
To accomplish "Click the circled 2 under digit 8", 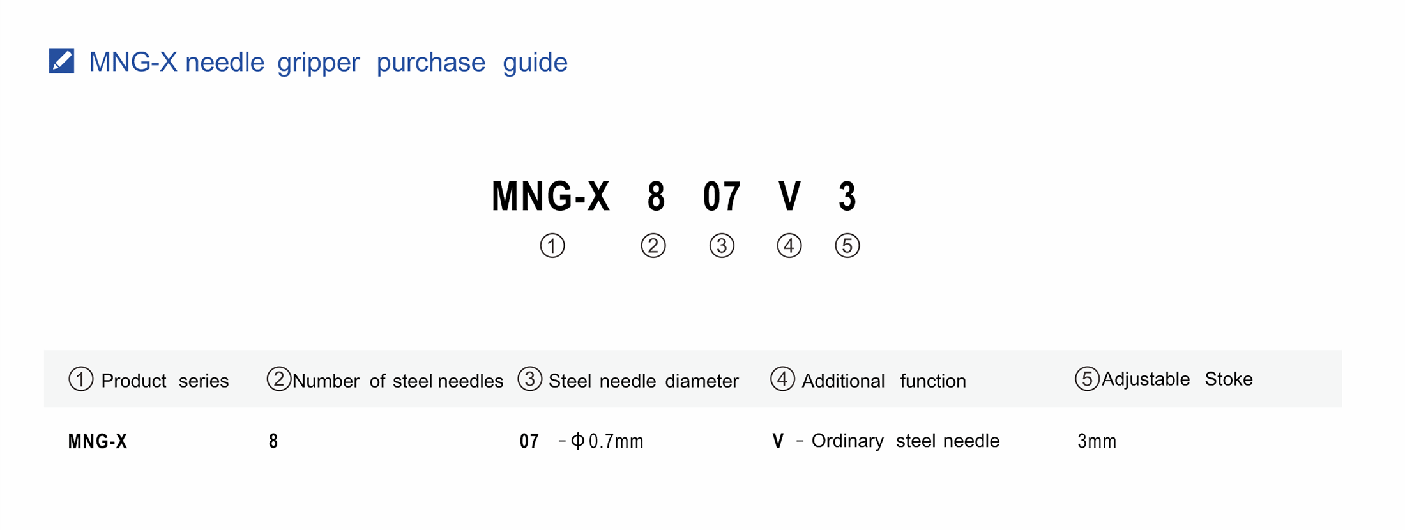I will click(x=653, y=246).
